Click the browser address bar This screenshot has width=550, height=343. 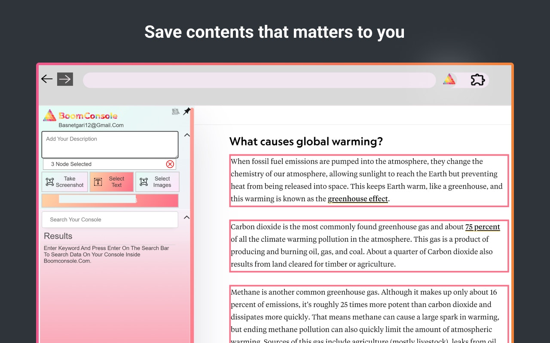click(260, 80)
